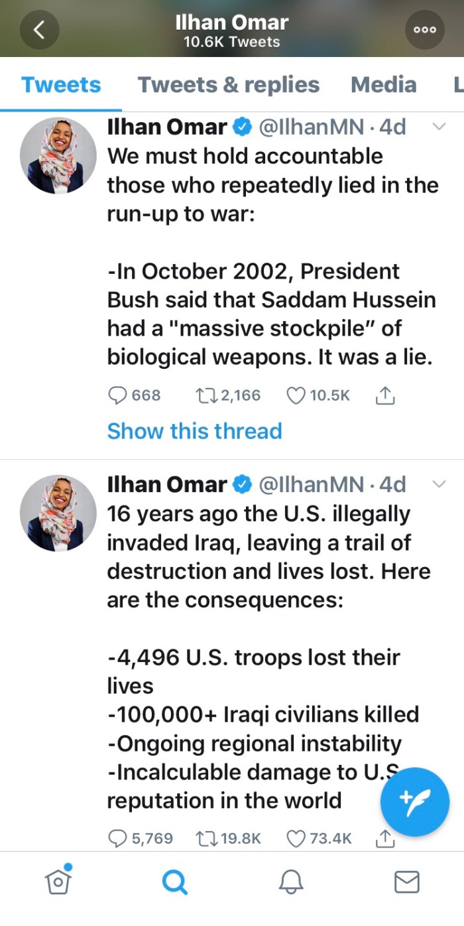Like the tweet with 10.5K likes

(x=296, y=395)
